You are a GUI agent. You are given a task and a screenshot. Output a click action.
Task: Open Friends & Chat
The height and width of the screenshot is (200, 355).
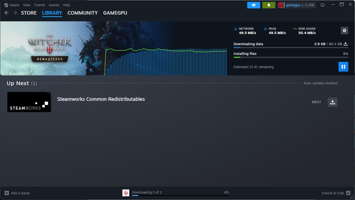tap(336, 193)
